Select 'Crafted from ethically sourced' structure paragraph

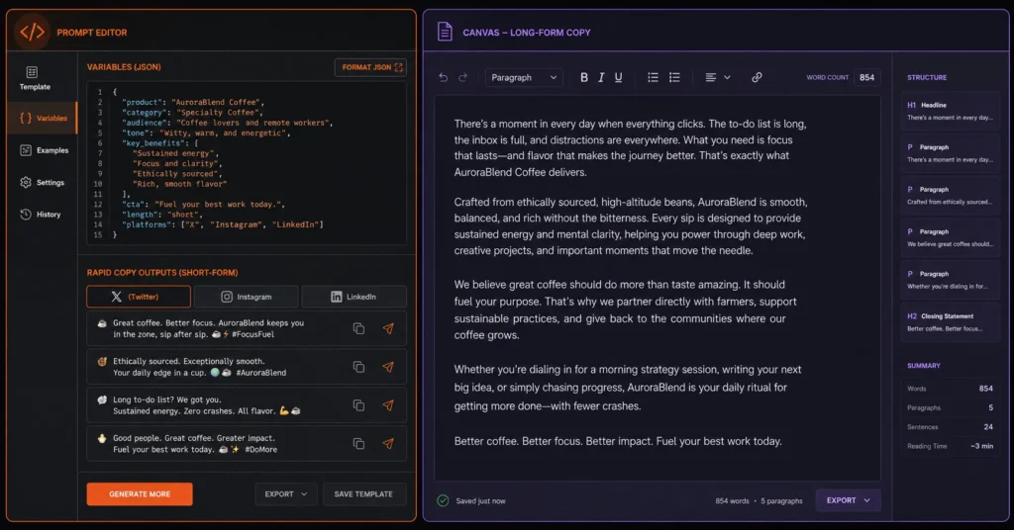950,195
